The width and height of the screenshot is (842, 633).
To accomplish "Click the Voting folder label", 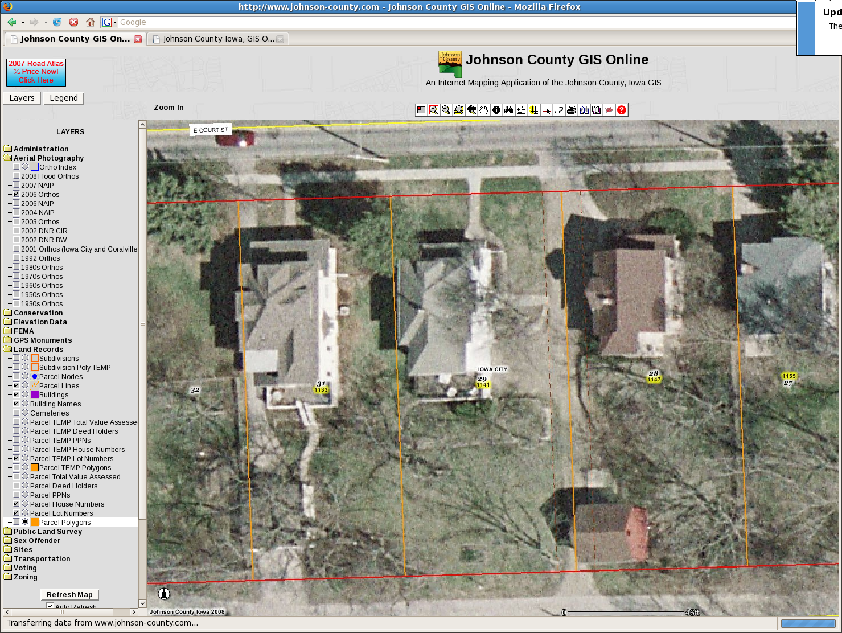I will 25,568.
